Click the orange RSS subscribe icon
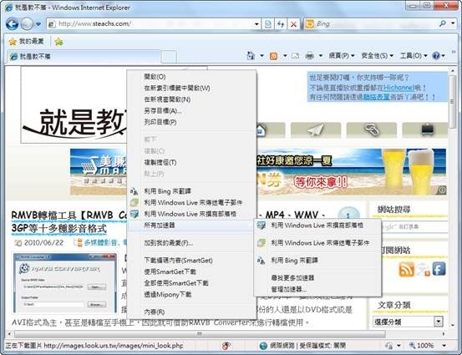Image resolution: width=462 pixels, height=355 pixels. point(406,269)
